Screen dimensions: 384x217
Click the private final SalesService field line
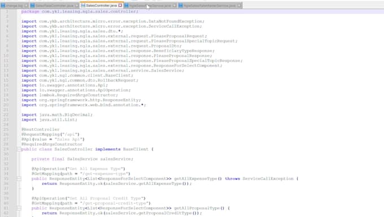82,159
